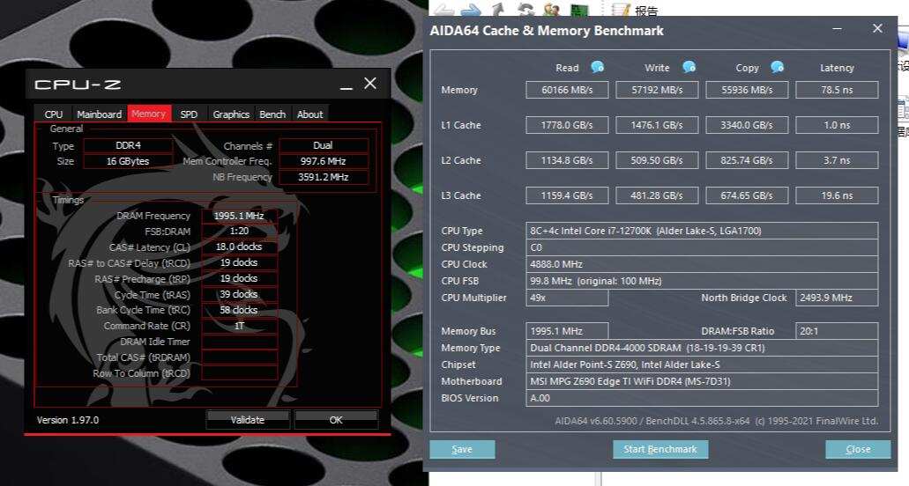Click the L2 Cache Write value 509.50 GB/s

pyautogui.click(x=657, y=160)
